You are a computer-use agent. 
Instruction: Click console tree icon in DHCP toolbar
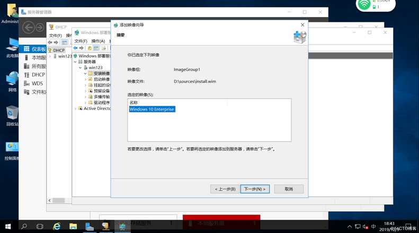tap(65, 42)
